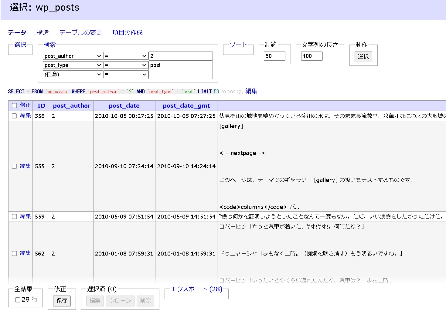
Task: Open the 項目の作成 tab
Action: 127,32
